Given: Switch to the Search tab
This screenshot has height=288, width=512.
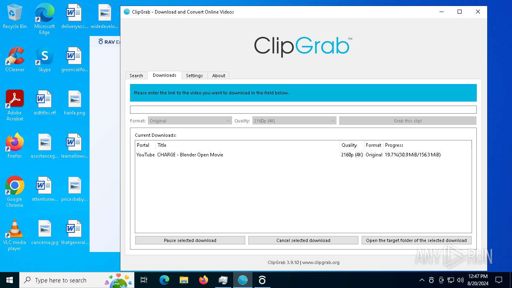Looking at the screenshot, I should [x=136, y=76].
